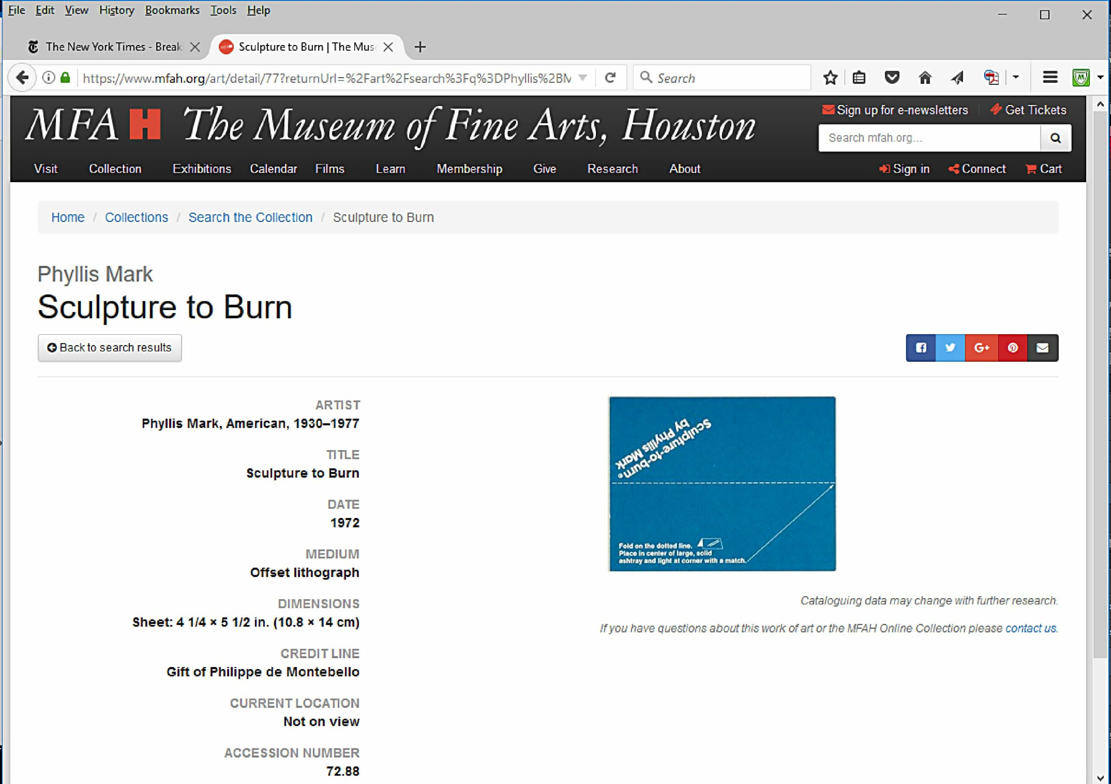Open the Give navigation item
1111x784 pixels.
pyautogui.click(x=544, y=169)
